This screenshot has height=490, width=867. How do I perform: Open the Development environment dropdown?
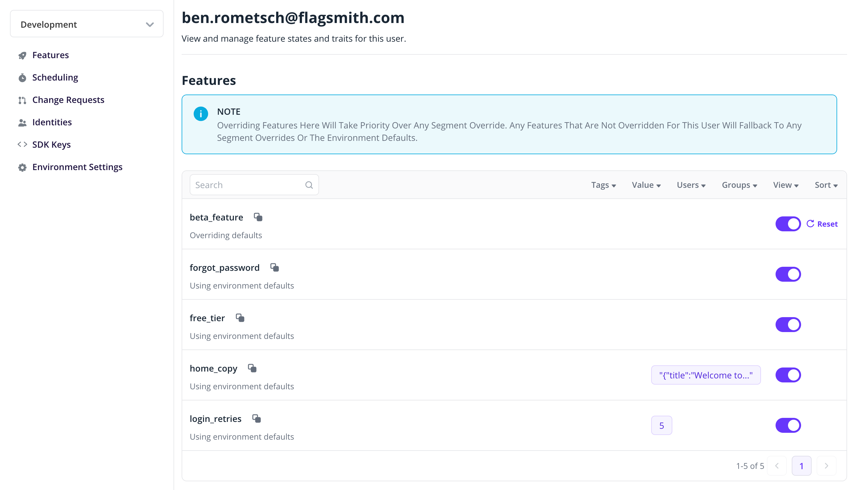(x=87, y=24)
